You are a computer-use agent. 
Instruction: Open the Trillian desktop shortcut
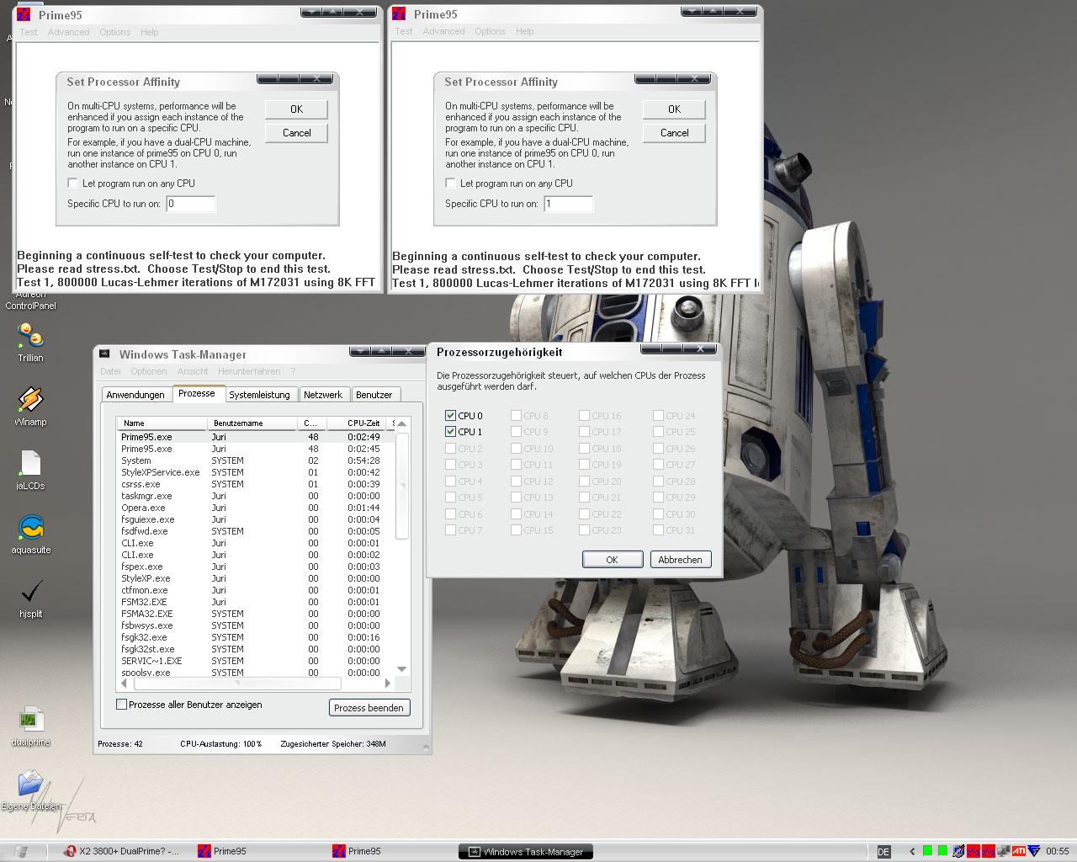click(x=30, y=342)
